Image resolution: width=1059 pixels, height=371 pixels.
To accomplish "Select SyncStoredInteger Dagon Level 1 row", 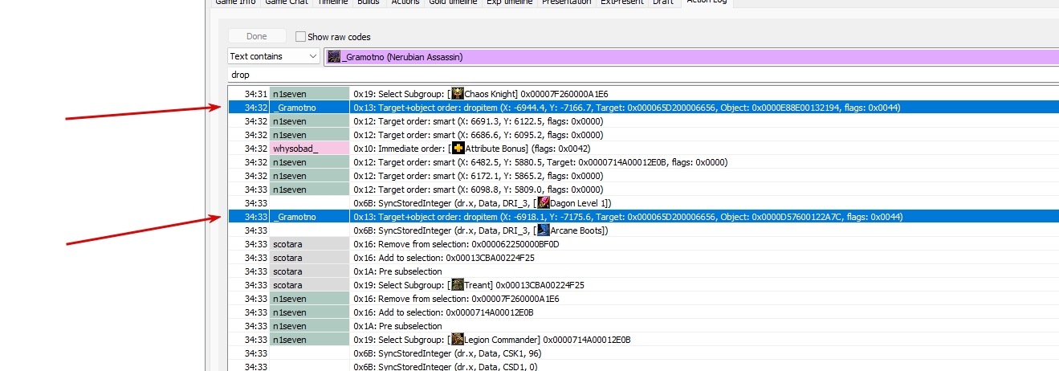I will (x=643, y=203).
